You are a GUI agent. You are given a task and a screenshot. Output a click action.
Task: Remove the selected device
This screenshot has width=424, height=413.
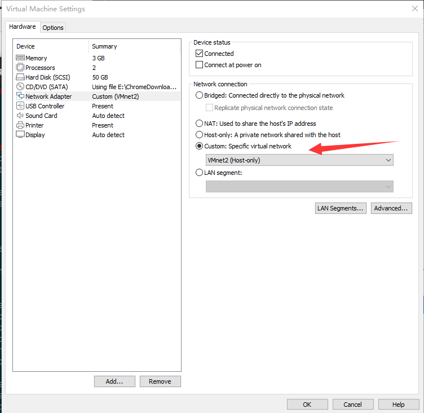click(x=160, y=381)
